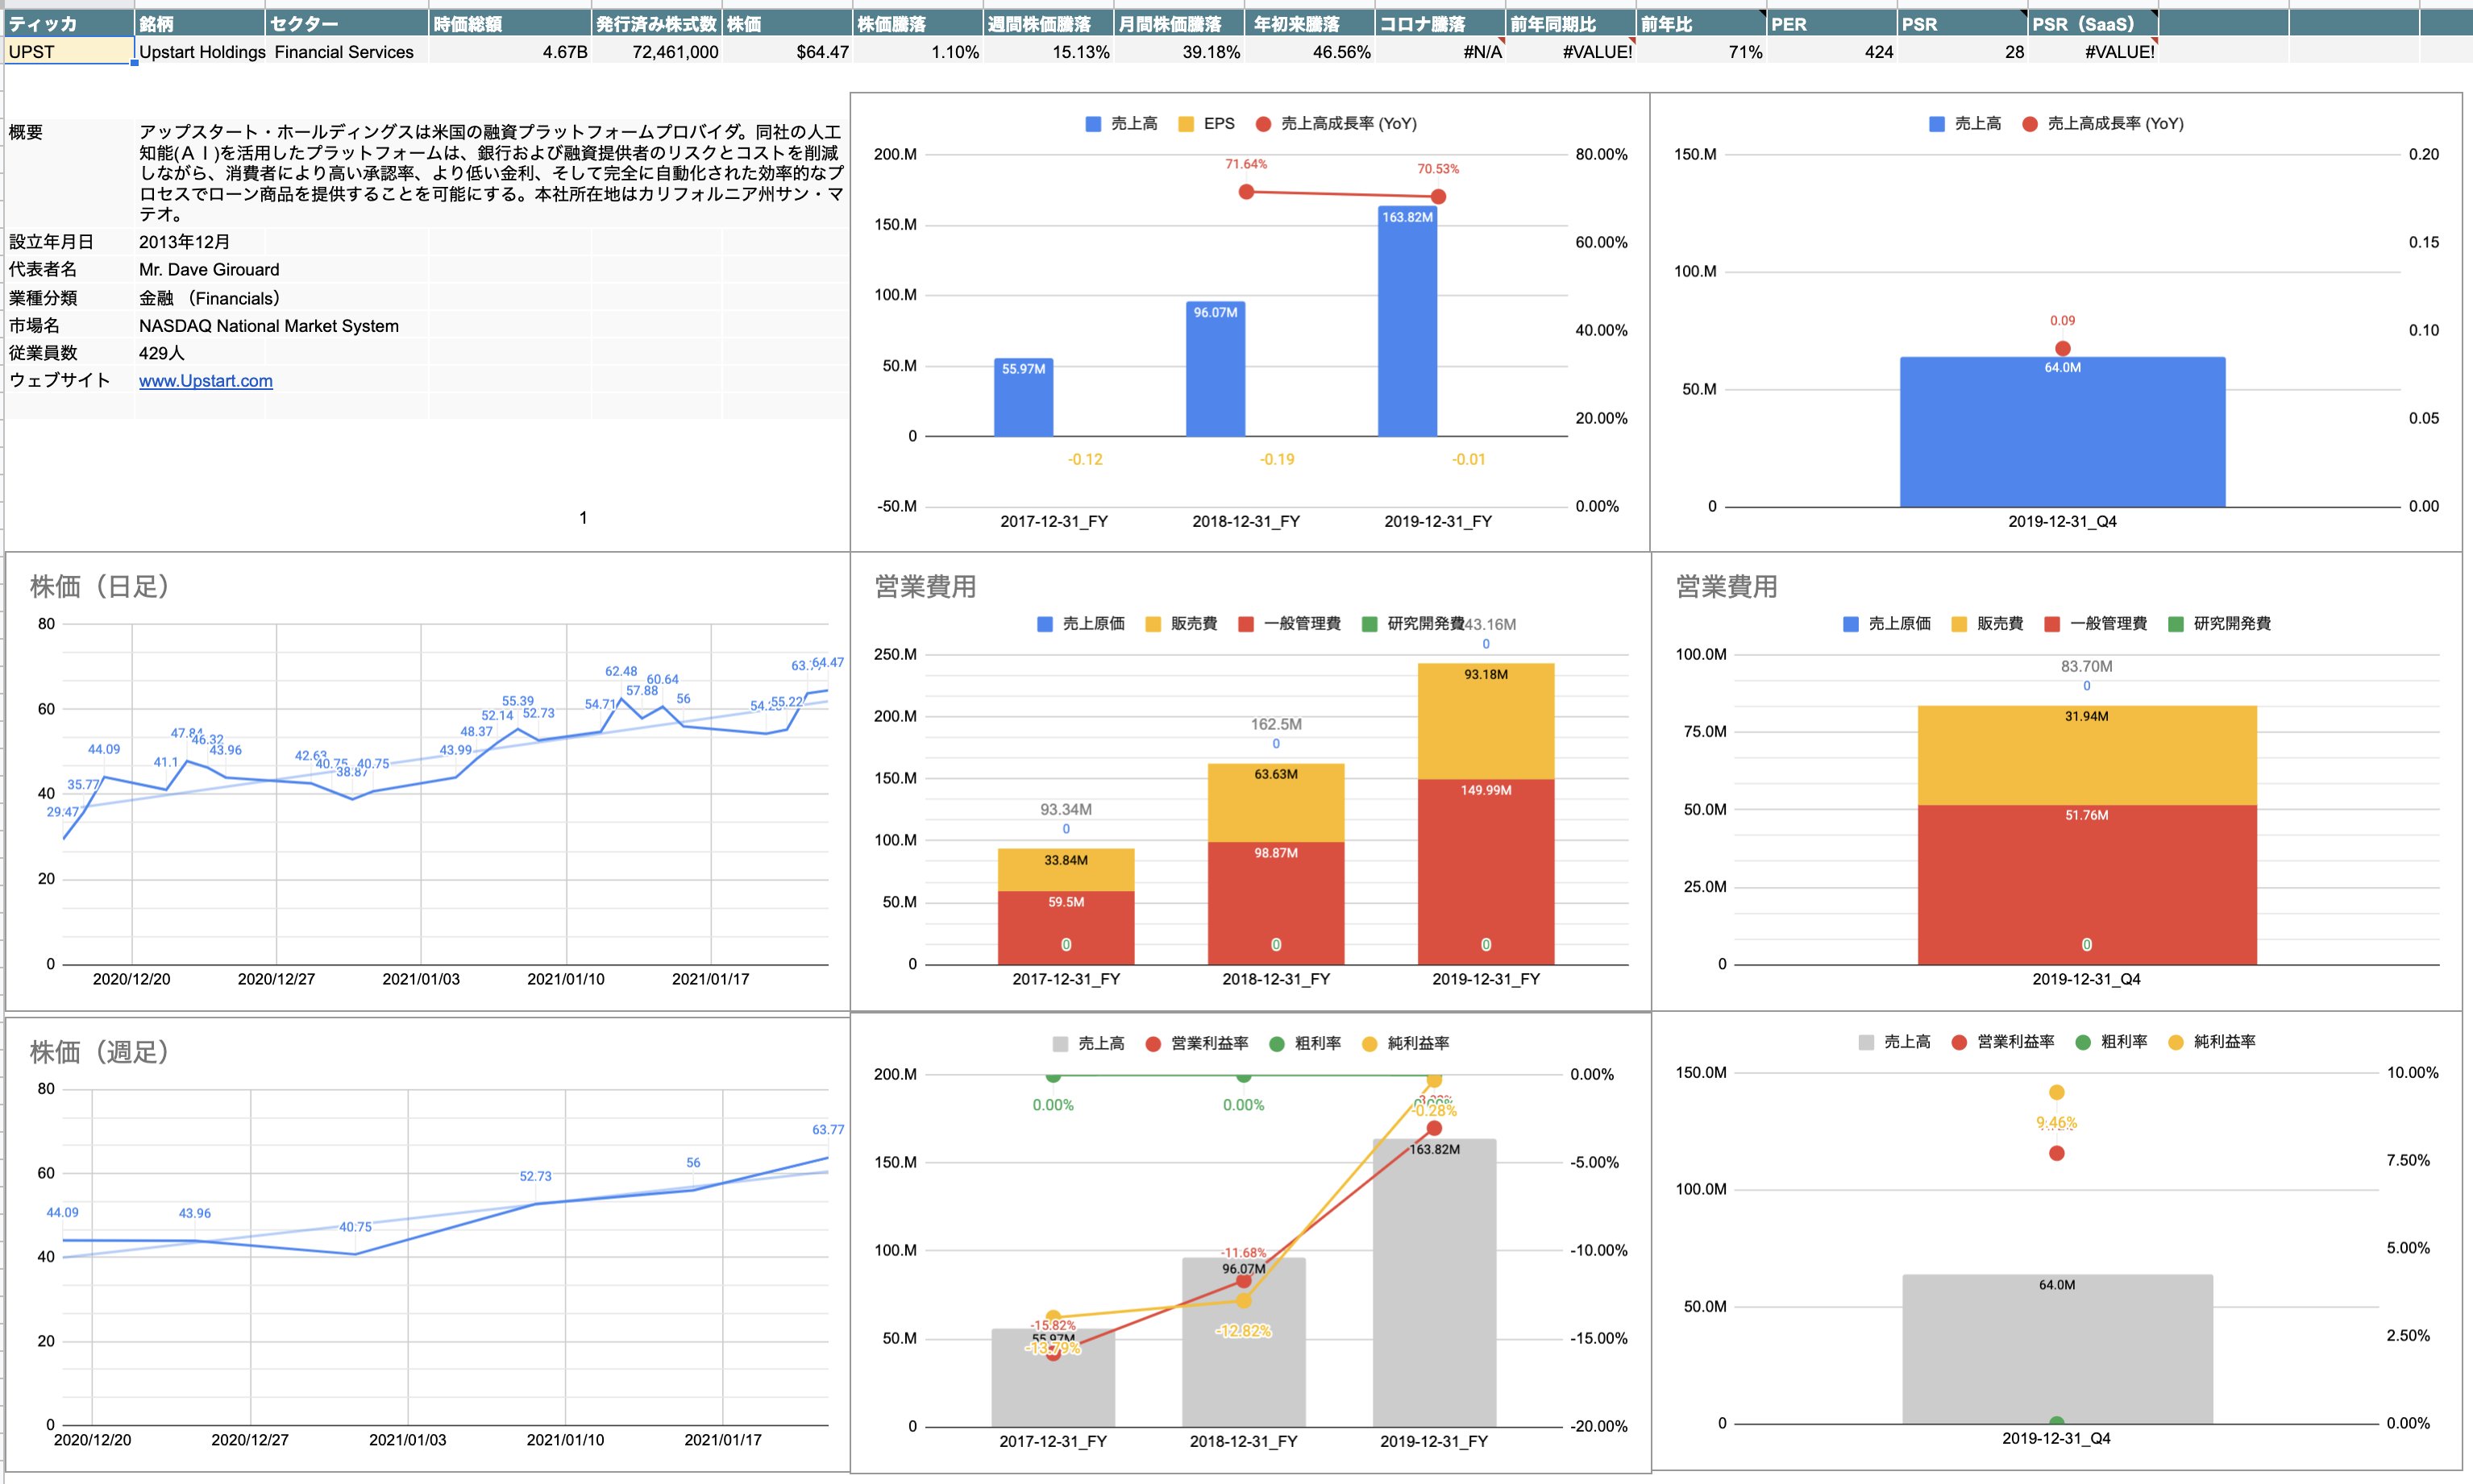Select the 2013年12月 founding date cell
This screenshot has height=1484, width=2473.
[200, 242]
